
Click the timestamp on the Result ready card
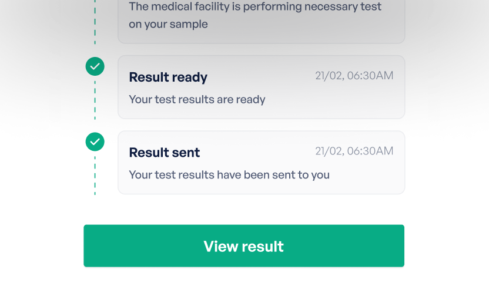pos(354,76)
